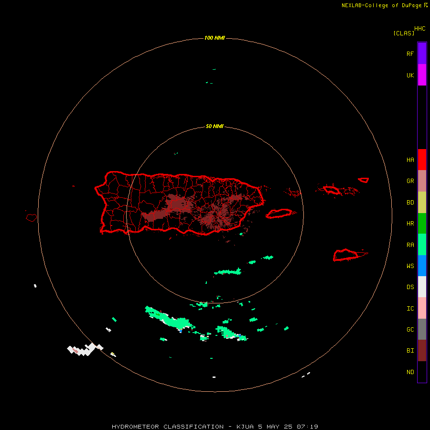Click the NEXLAB-College of DuPage credit text
The width and height of the screenshot is (430, 430).
(x=381, y=5)
